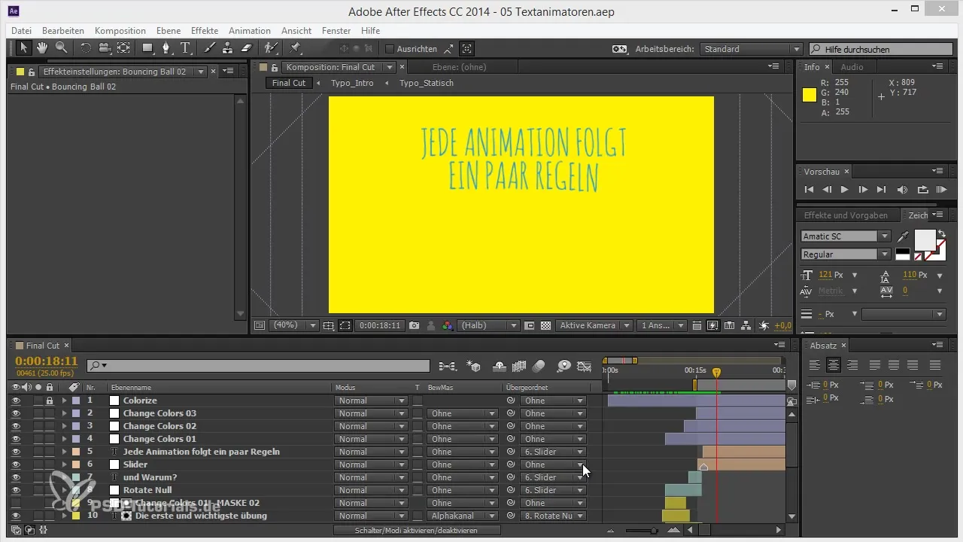The height and width of the screenshot is (542, 963).
Task: Open the 40% magnification dropdown
Action: (x=294, y=326)
